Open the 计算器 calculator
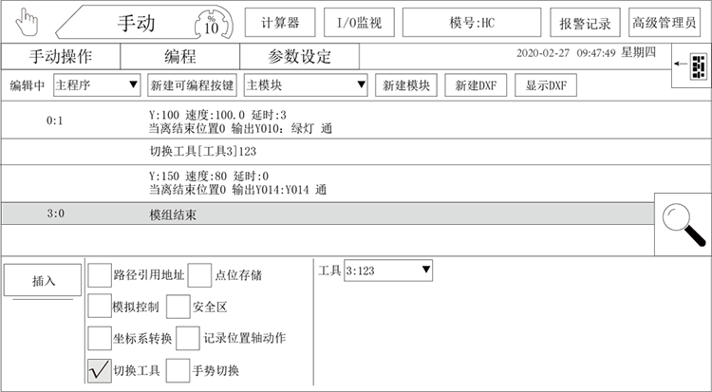The image size is (712, 392). (280, 22)
